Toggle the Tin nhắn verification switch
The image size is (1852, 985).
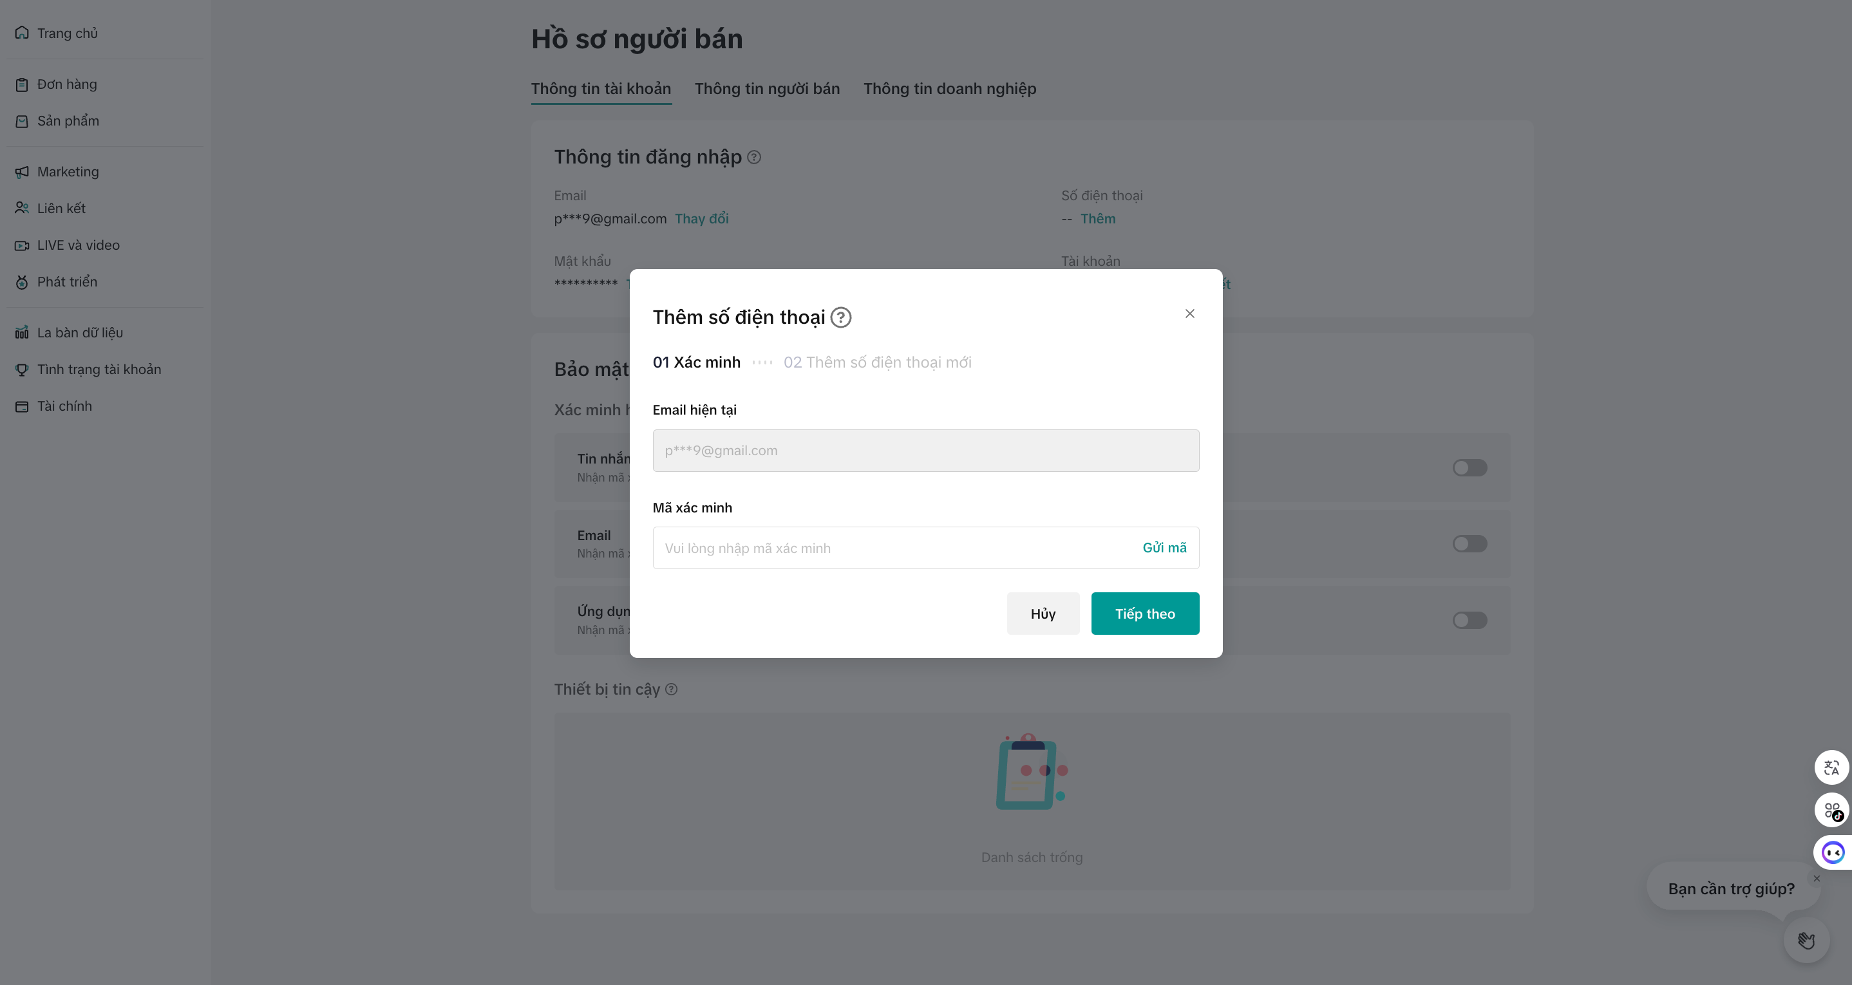pyautogui.click(x=1469, y=468)
